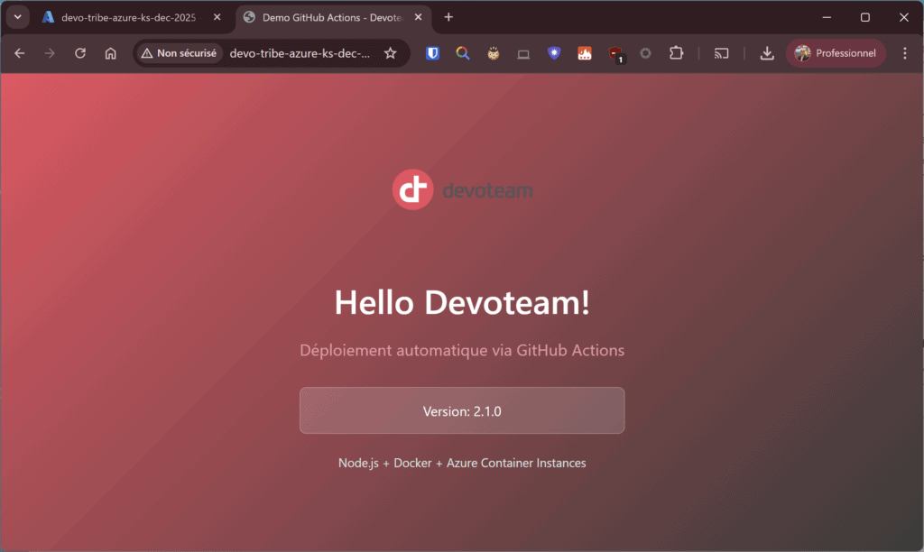
Task: Click the red shield extension with notification badge
Action: [x=615, y=53]
